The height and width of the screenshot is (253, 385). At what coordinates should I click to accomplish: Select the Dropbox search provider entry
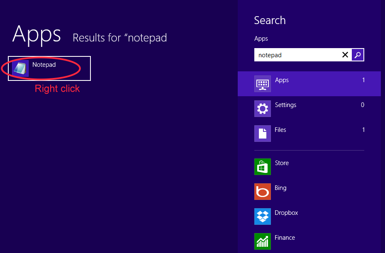pos(286,213)
